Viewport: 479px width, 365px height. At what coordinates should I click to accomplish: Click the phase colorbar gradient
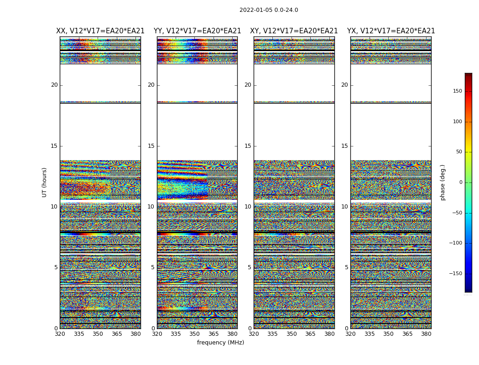(x=469, y=182)
